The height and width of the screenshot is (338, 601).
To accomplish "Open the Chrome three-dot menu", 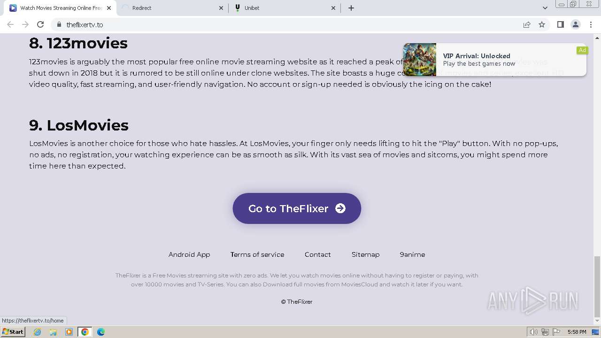I will tap(590, 24).
